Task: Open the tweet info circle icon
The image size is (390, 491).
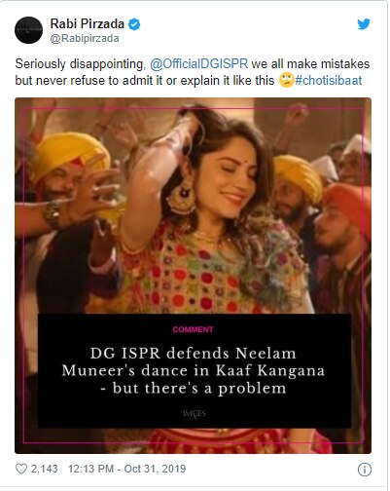Action: (x=365, y=470)
